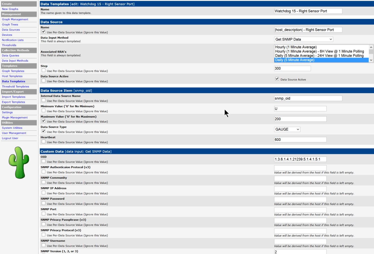374x254 pixels.
Task: Check per-data source value for Step
Action: click(44, 70)
